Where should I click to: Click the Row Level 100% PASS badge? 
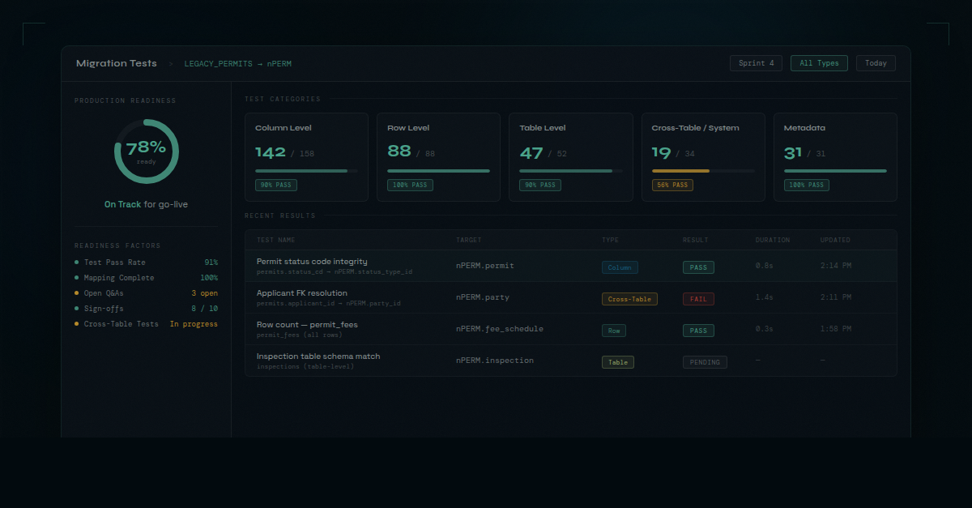coord(410,186)
